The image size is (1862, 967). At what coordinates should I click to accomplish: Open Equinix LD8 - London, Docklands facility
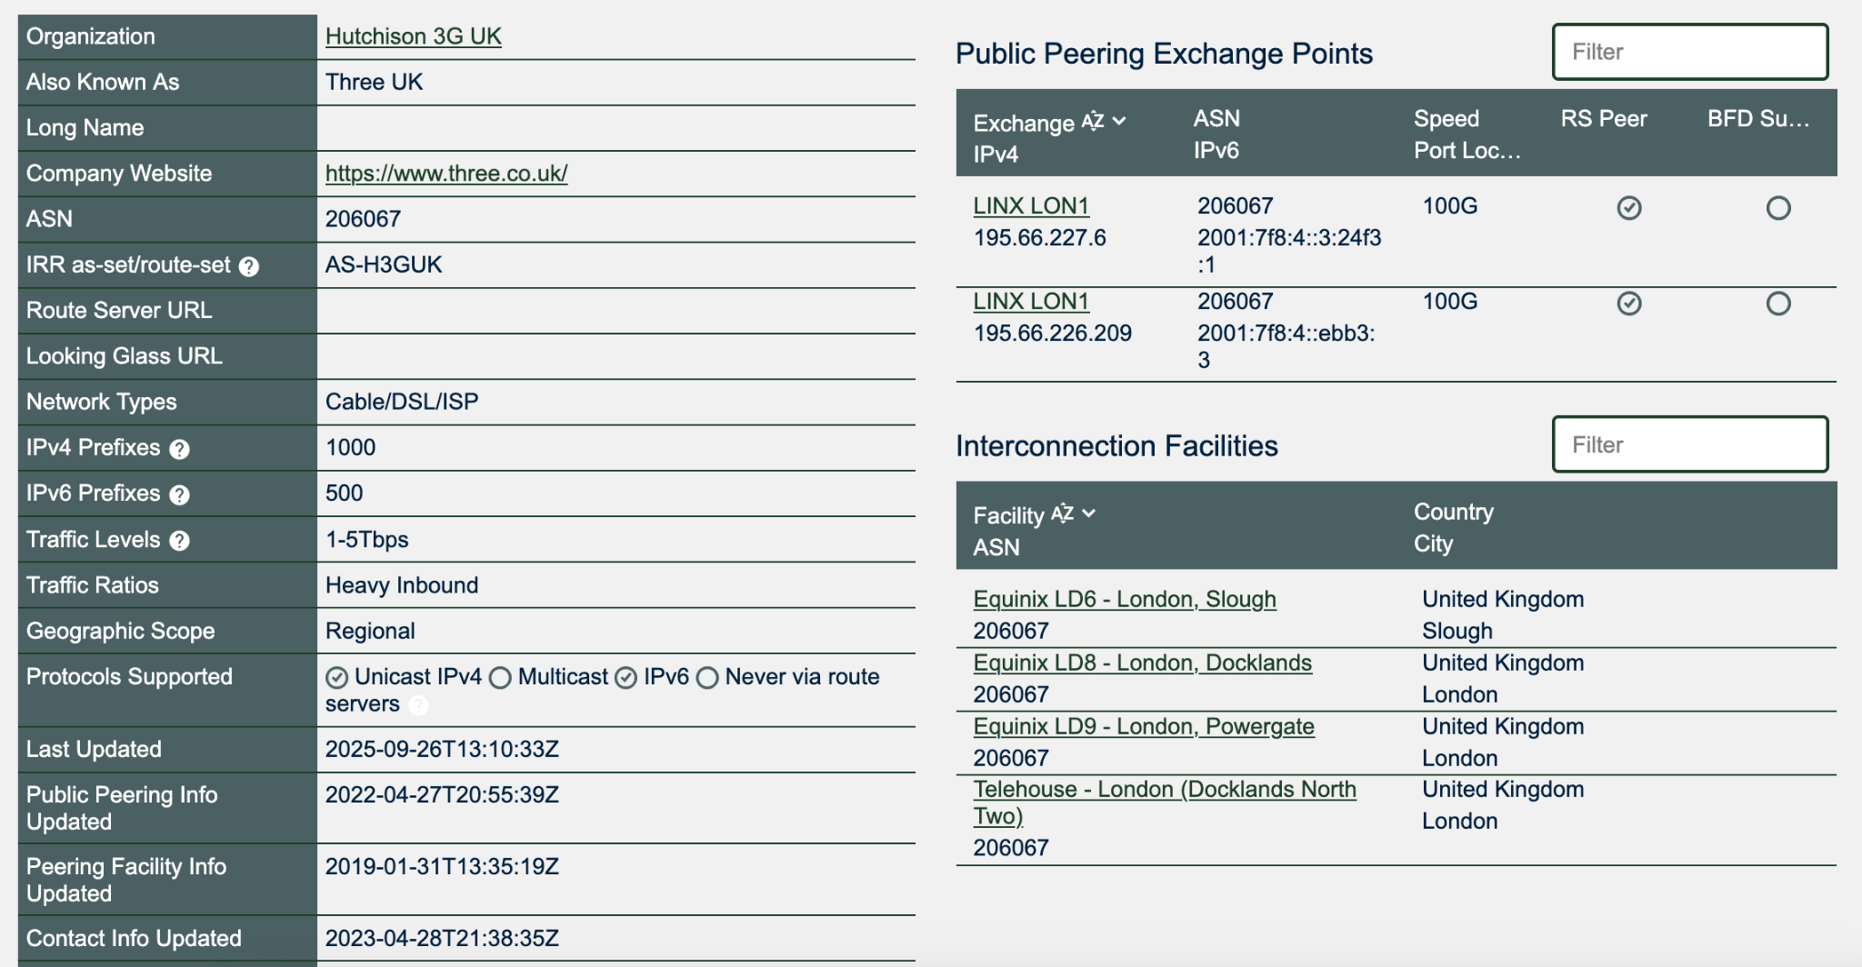[1142, 663]
